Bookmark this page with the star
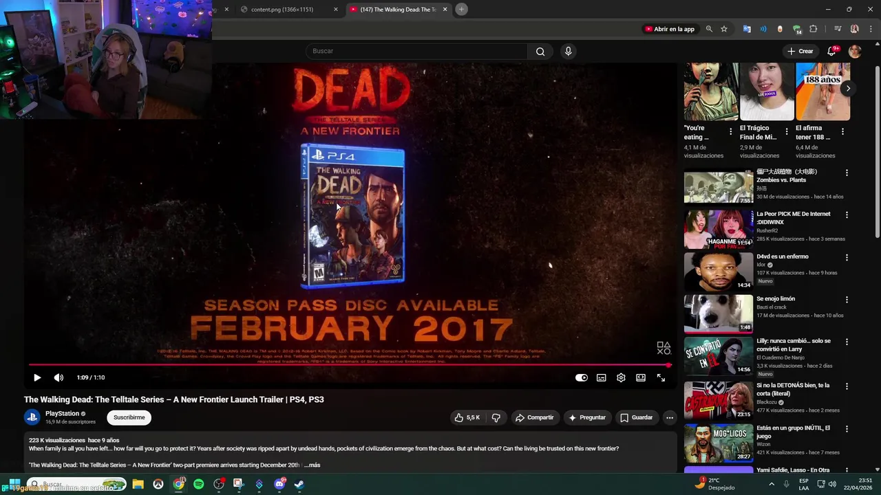 [x=724, y=29]
